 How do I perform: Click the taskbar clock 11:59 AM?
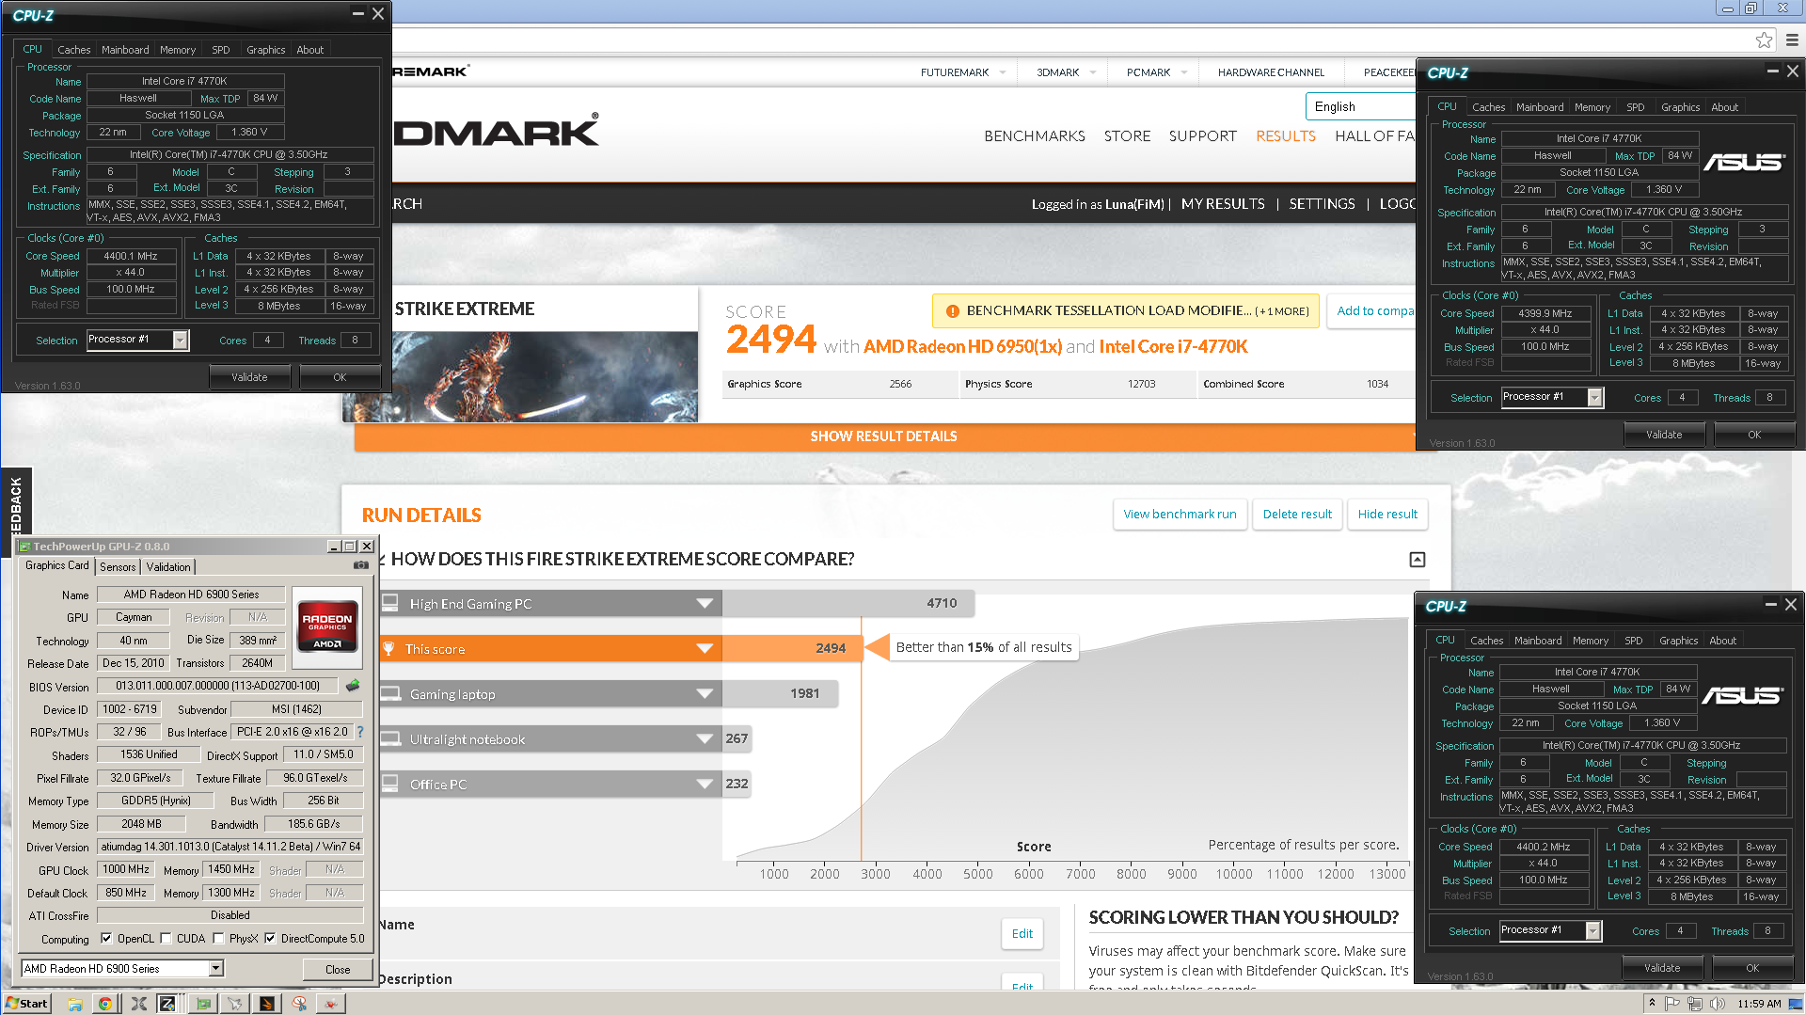pos(1759,1004)
